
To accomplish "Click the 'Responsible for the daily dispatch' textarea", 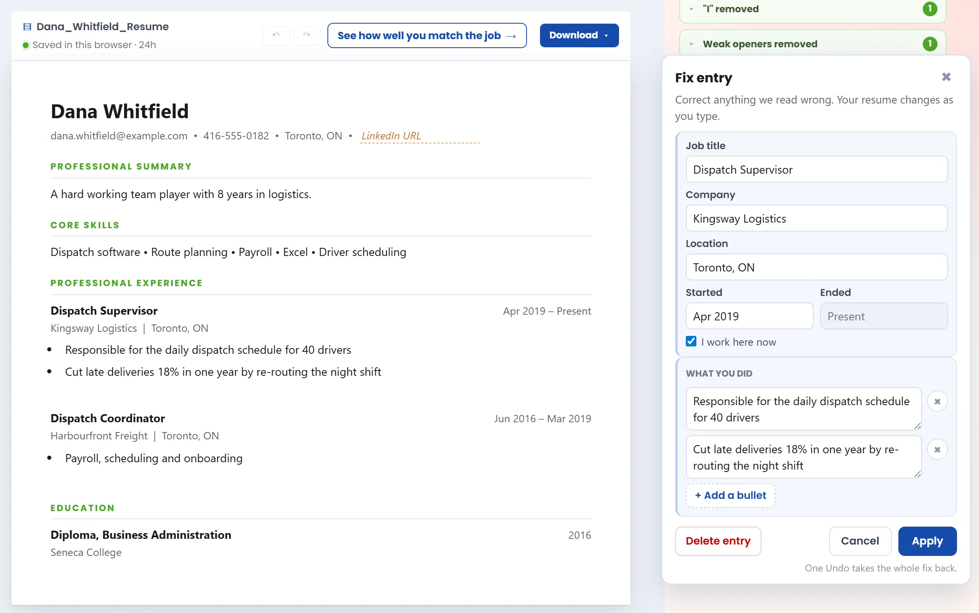I will (x=803, y=409).
